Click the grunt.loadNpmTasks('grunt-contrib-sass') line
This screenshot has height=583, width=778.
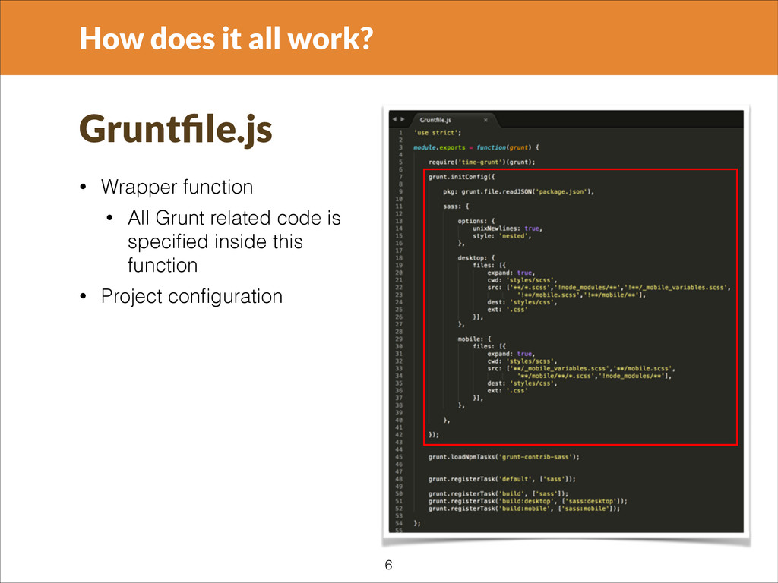[504, 457]
